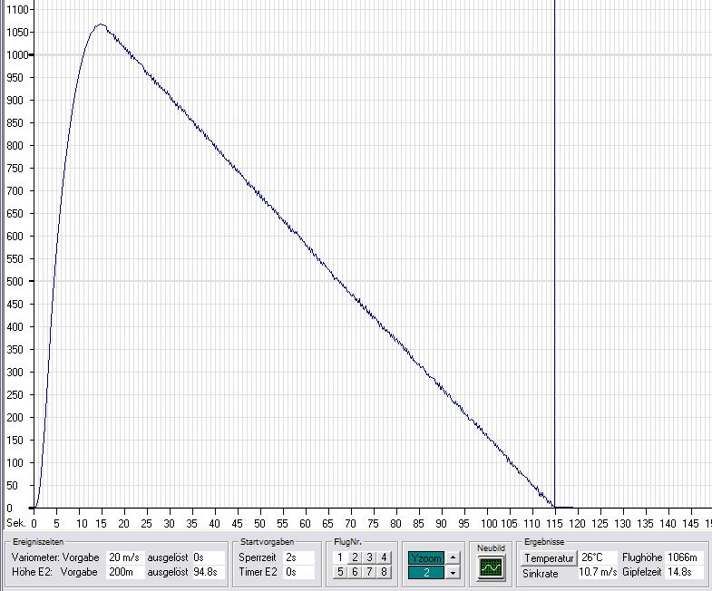Click the Variometer ausgelöst 0s value
712x591 pixels.
[208, 557]
